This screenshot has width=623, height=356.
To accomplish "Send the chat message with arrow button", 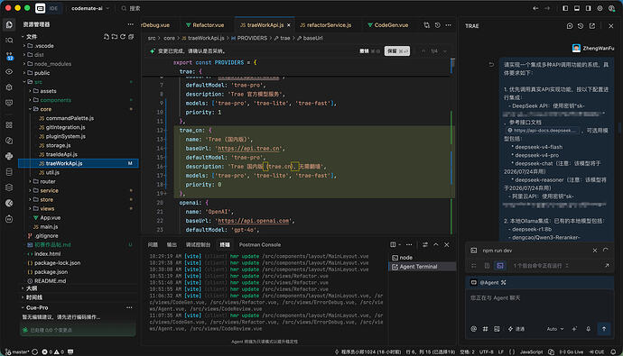I will click(x=604, y=329).
